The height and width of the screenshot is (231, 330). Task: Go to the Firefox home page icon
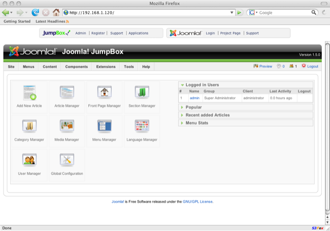[56, 12]
